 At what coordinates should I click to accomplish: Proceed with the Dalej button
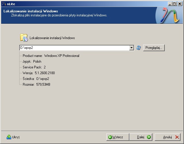click(x=141, y=137)
